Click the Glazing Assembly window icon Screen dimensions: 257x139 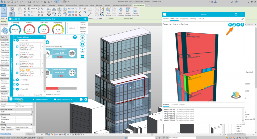point(72,73)
